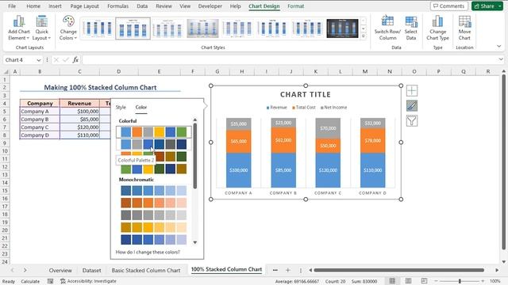Screen dimensions: 508x285
Task: Open Basic Stacked Column Chart sheet
Action: 146,270
